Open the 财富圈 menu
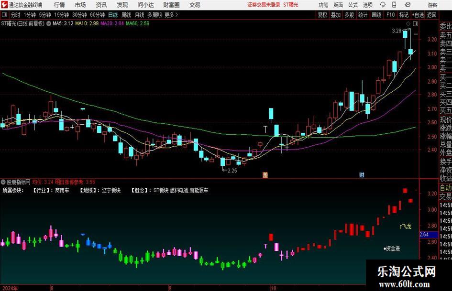452x291 pixels. (171, 5)
